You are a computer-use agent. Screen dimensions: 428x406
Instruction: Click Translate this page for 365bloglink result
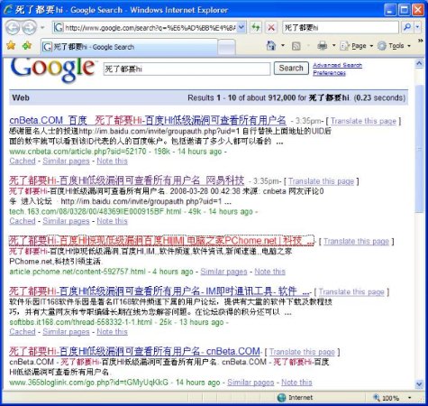click(302, 352)
